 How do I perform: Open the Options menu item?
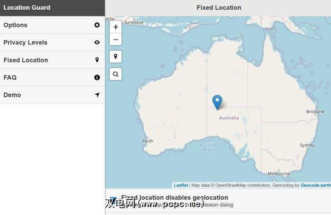coord(52,25)
